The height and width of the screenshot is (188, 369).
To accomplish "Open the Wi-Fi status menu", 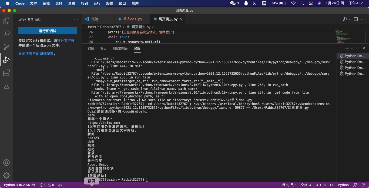I will pos(293,3).
